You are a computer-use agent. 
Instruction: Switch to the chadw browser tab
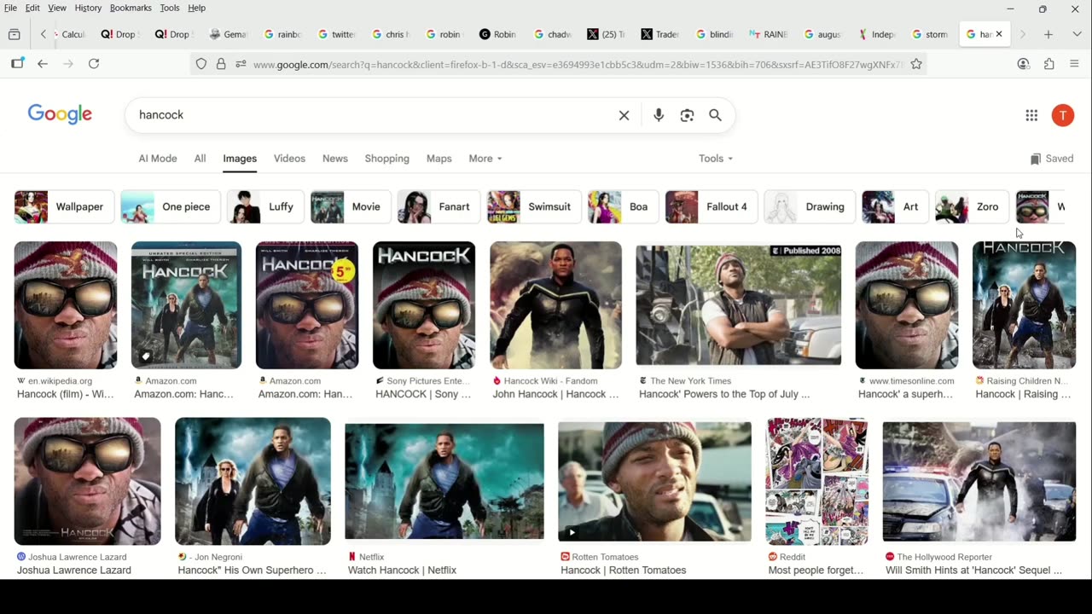click(x=552, y=34)
